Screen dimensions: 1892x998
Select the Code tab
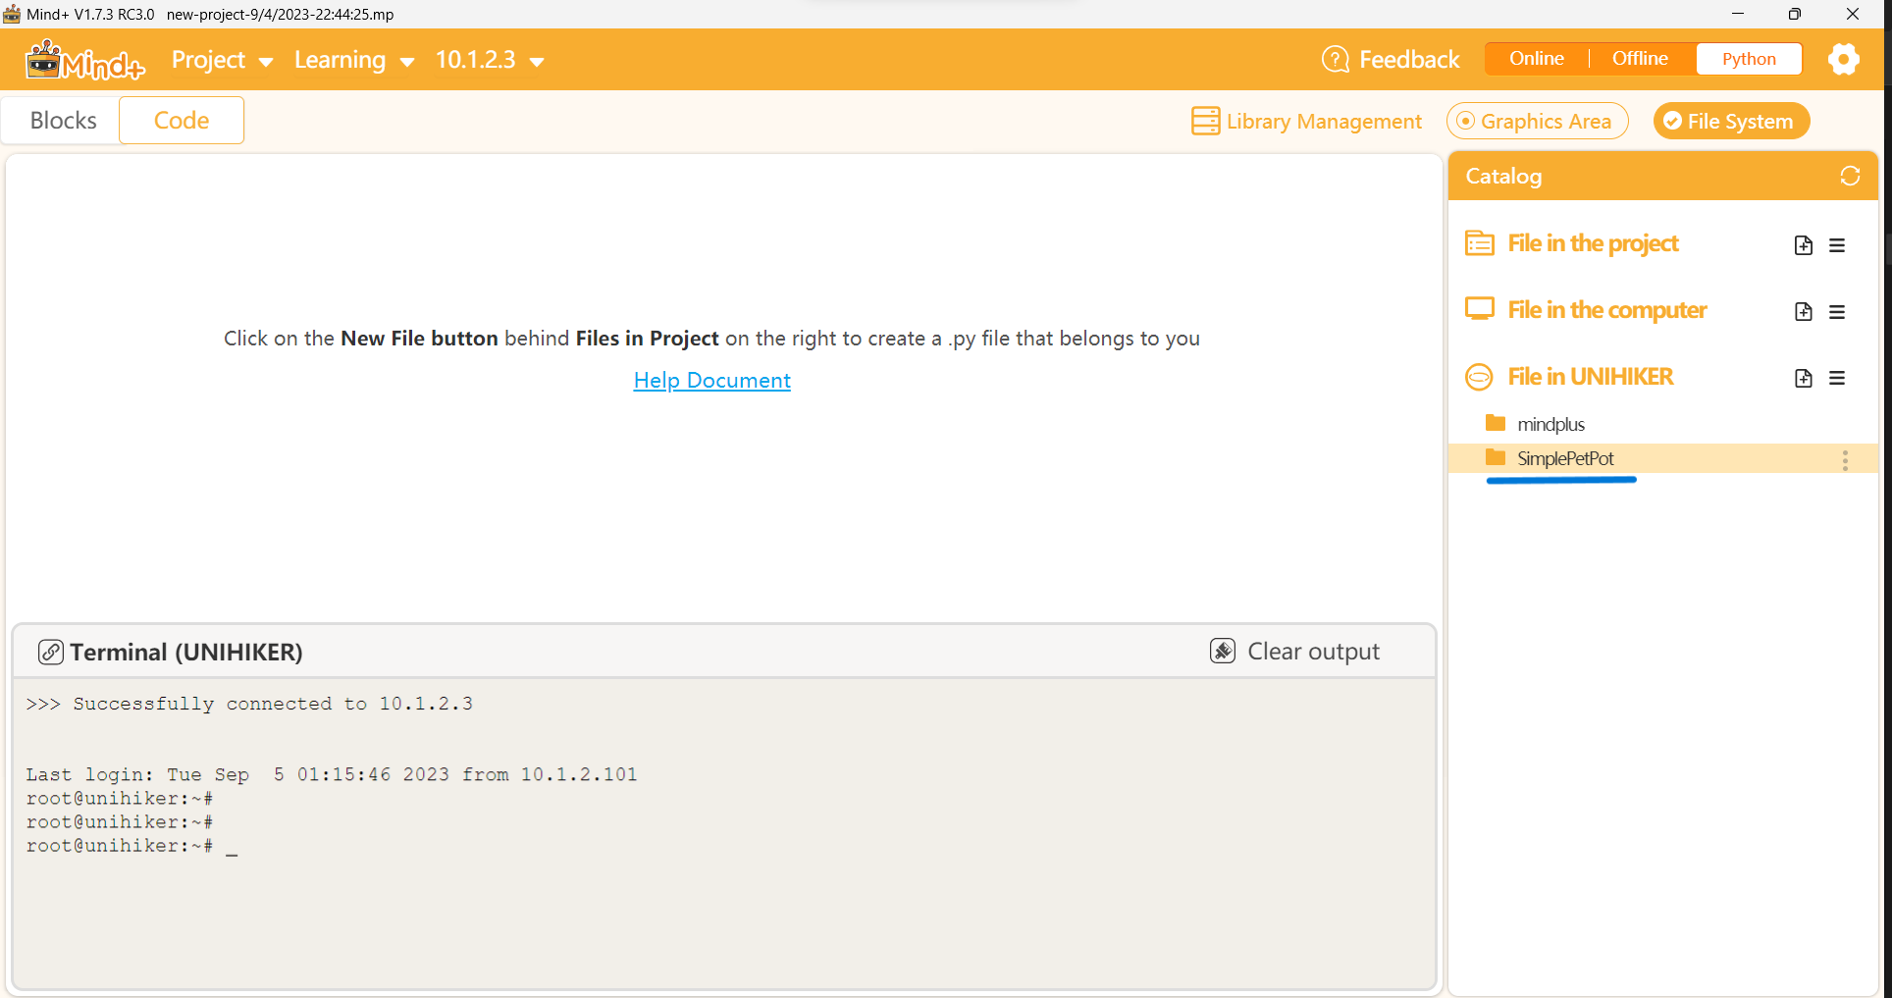click(181, 120)
